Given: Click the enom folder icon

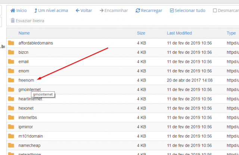Looking at the screenshot, I should pos(11,71).
